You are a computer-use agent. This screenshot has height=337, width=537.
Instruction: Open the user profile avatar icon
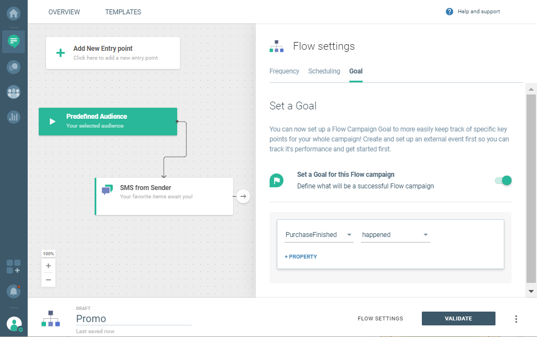click(x=14, y=324)
